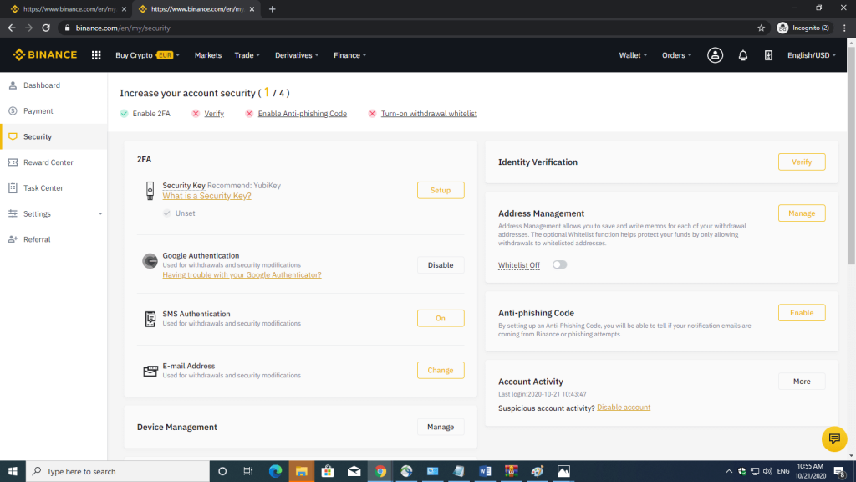This screenshot has width=856, height=482.
Task: Bookmark this page with the star icon
Action: (761, 28)
